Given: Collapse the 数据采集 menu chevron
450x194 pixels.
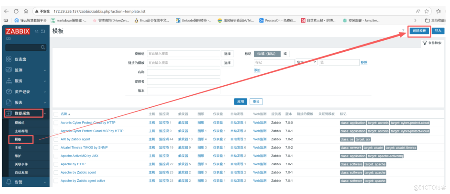Looking at the screenshot, I should (x=45, y=113).
